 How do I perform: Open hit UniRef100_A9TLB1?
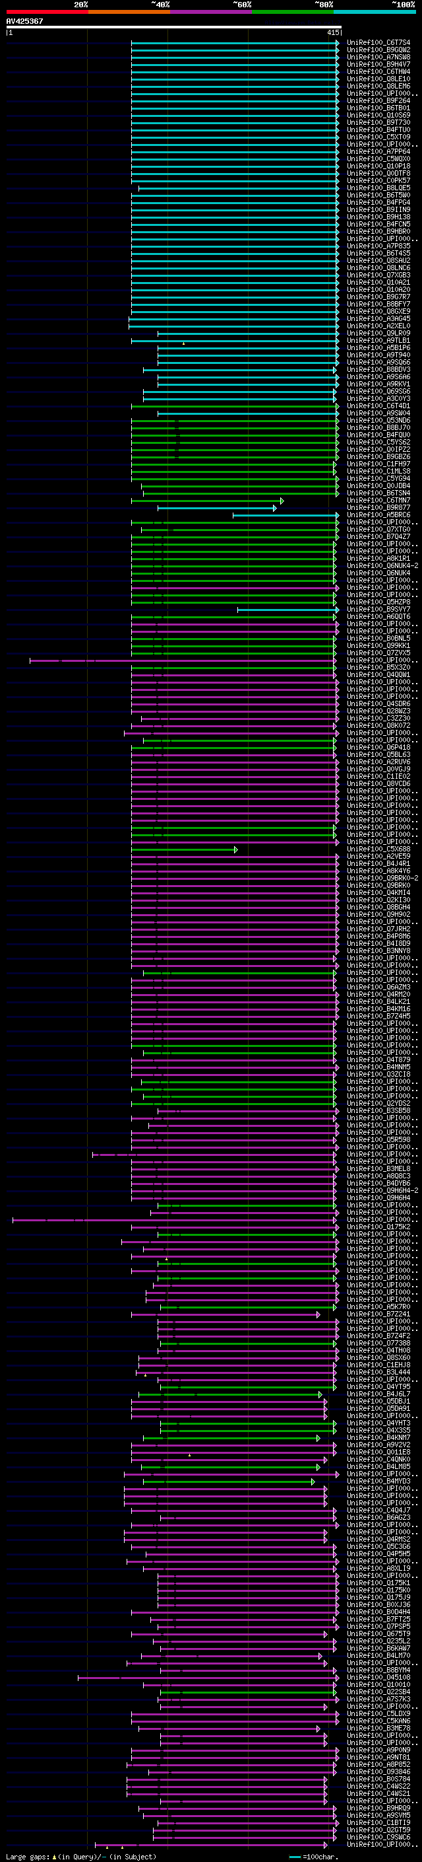378,340
